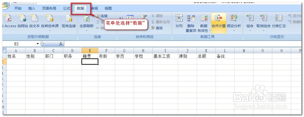Image resolution: width=304 pixels, height=117 pixels.
Task: Expand the 组合 dropdown arrow
Action: 250,31
